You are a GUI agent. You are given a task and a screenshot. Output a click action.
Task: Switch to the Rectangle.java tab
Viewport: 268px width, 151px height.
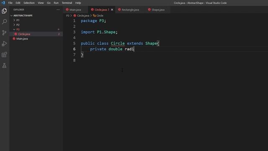(130, 10)
